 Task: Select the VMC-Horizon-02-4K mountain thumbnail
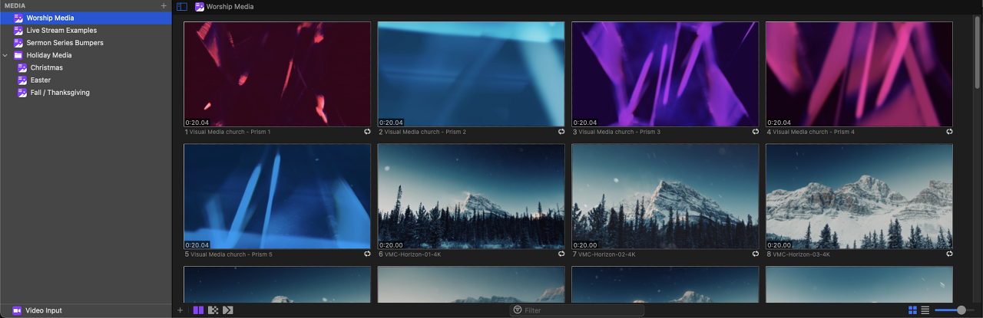[x=665, y=196]
